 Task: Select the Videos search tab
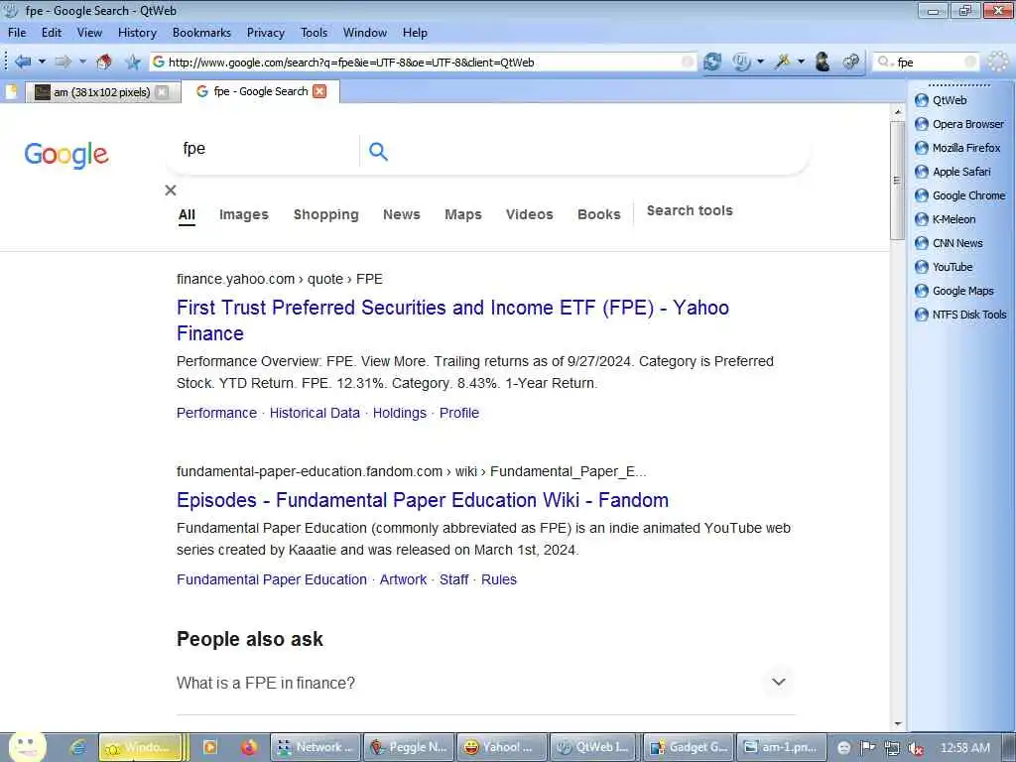click(x=530, y=214)
